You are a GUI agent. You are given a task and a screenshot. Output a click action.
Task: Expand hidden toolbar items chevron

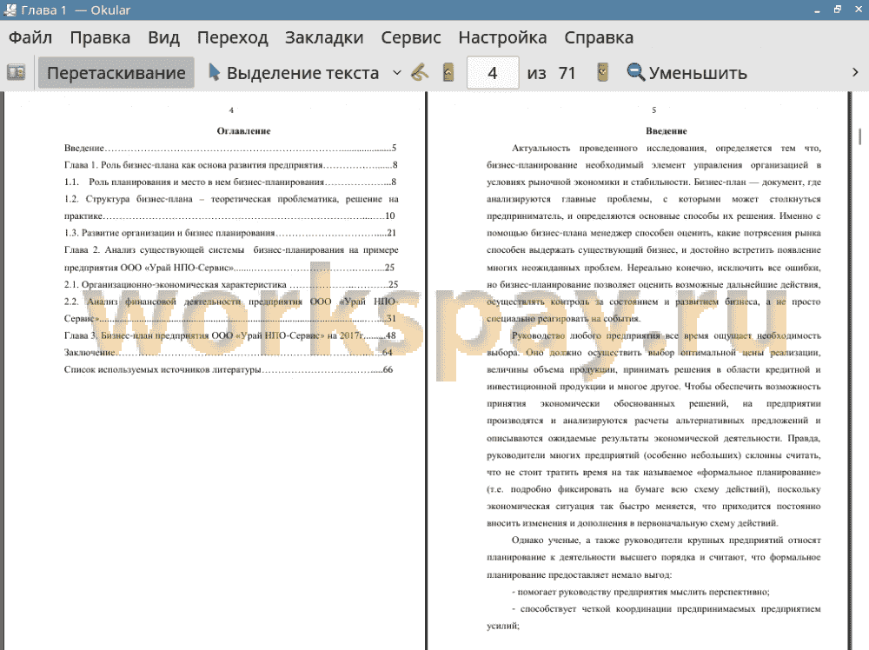pyautogui.click(x=855, y=72)
